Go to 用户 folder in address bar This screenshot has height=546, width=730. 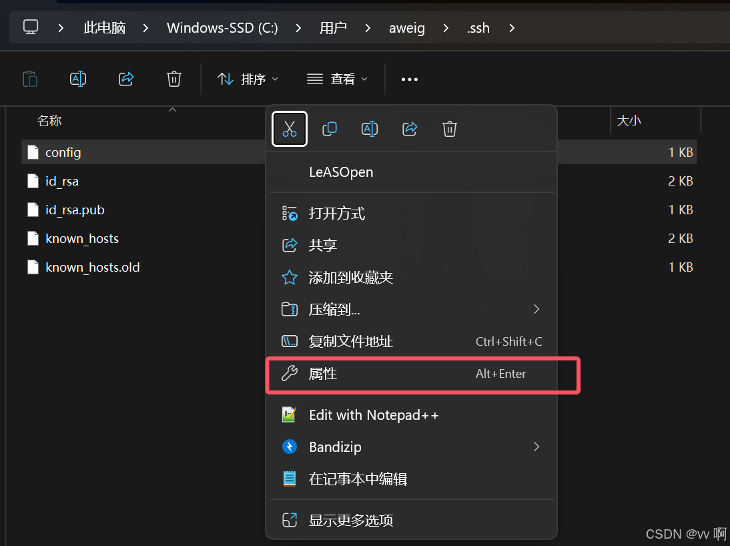point(333,28)
